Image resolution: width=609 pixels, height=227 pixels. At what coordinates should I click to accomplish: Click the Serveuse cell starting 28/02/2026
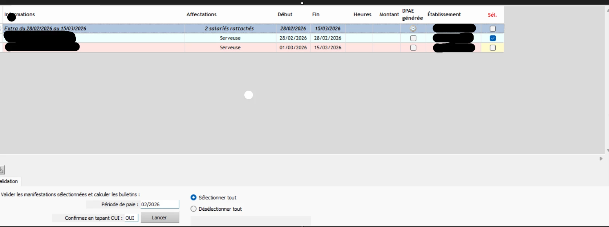(230, 38)
